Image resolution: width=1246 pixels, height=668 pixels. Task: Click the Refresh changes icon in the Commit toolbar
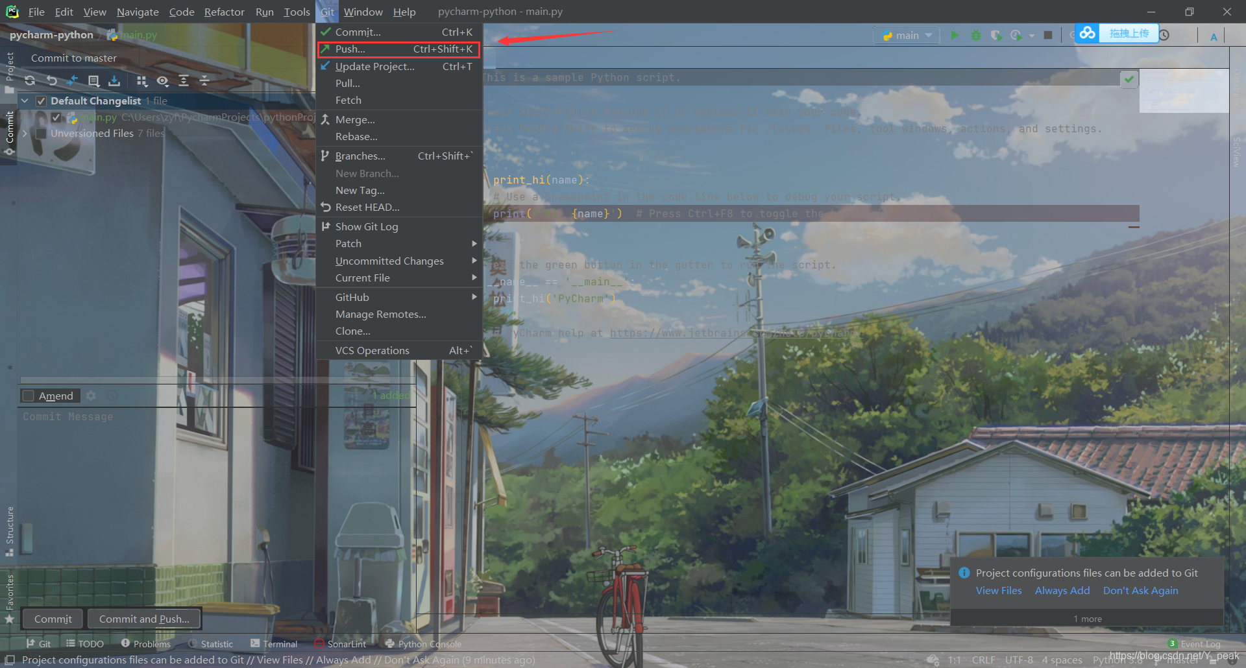click(x=30, y=80)
